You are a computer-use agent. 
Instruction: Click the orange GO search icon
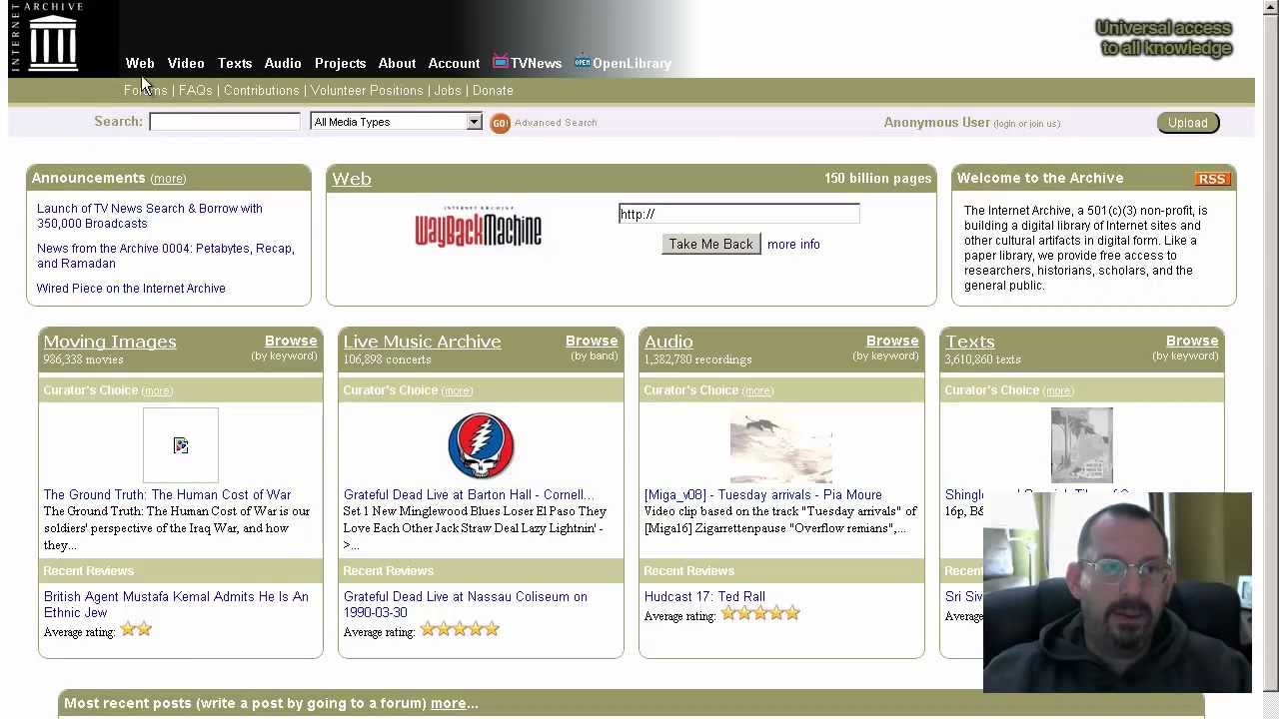pos(501,123)
